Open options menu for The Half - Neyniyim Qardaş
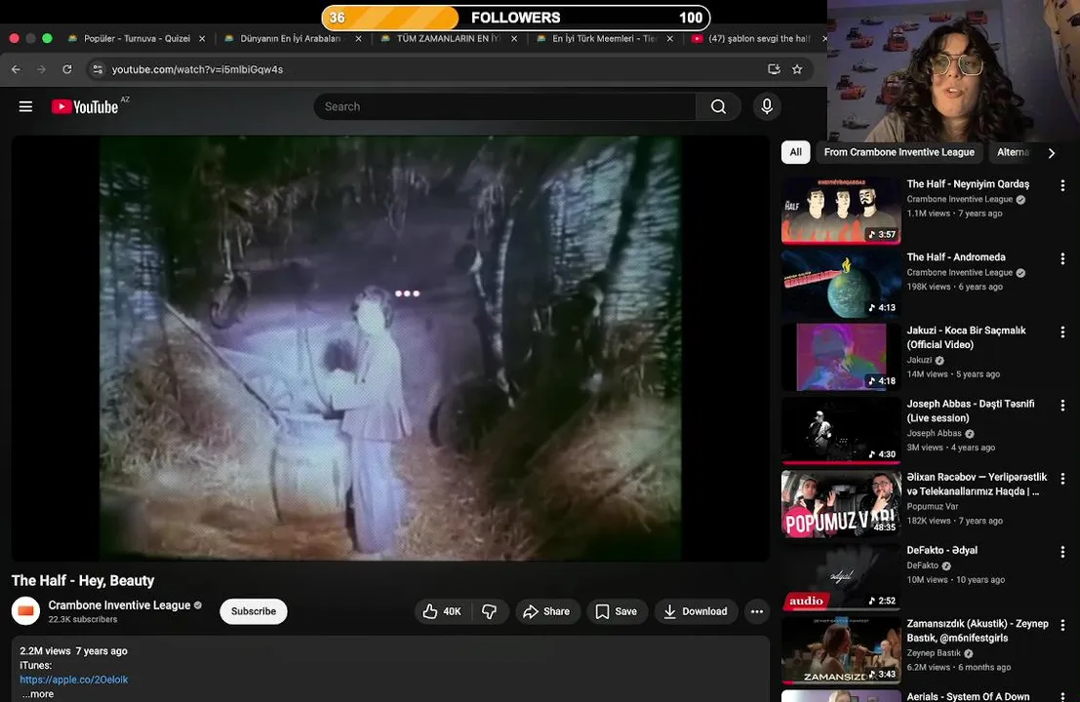The image size is (1080, 702). click(1062, 185)
